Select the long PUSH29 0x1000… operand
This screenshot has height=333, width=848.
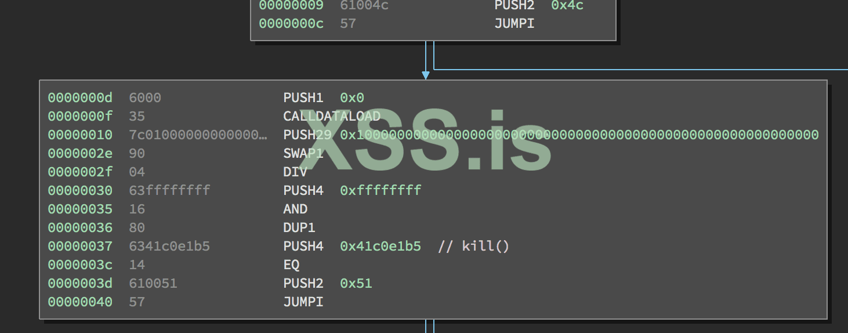[579, 135]
